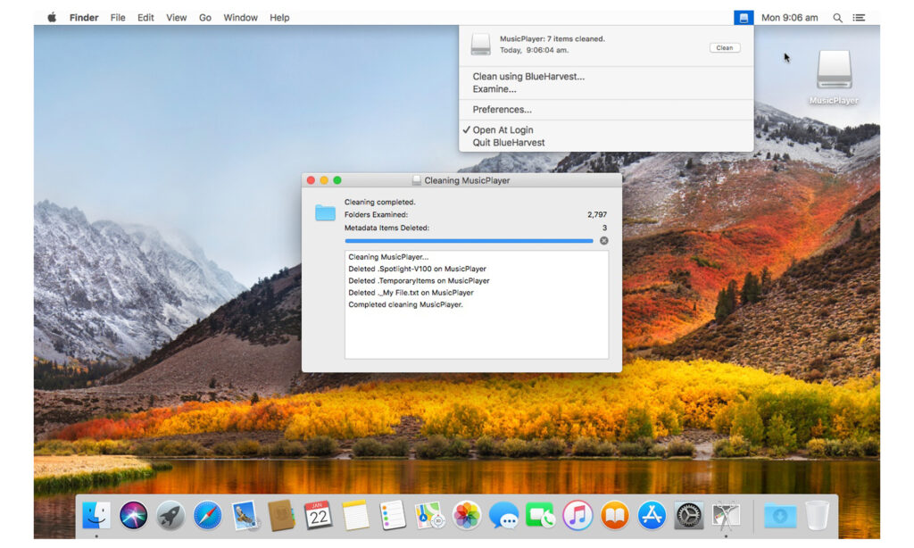Launch Siri from the Dock
This screenshot has height=548, width=914.
point(133,515)
